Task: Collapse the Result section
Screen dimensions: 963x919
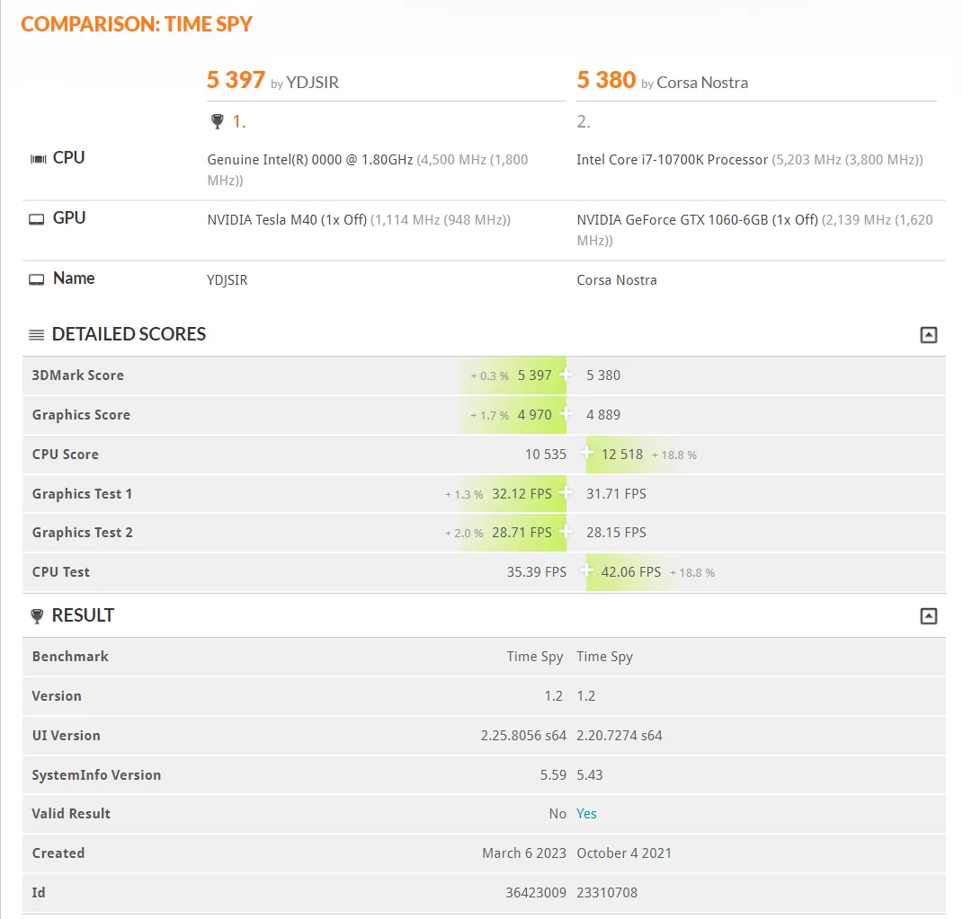Action: (929, 616)
